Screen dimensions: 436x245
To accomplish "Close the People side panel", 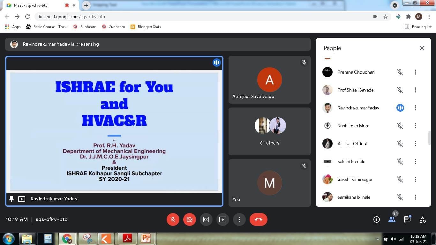I will [422, 48].
